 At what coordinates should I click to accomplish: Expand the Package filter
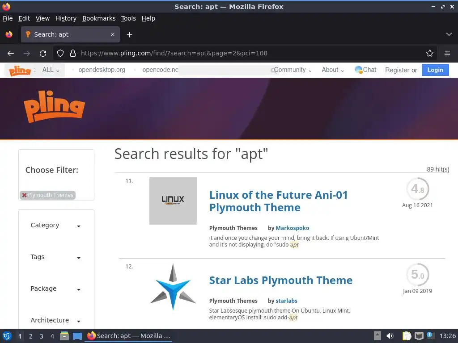[x=55, y=289]
